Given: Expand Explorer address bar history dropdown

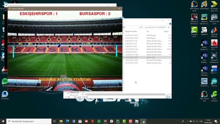Looking at the screenshot, I should point(140,27).
